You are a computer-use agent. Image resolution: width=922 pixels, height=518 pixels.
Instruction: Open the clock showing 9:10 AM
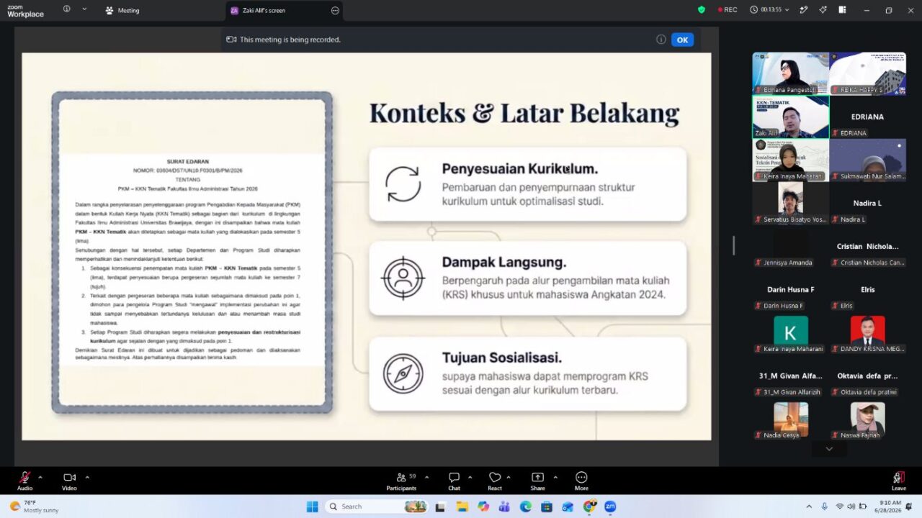pos(890,506)
